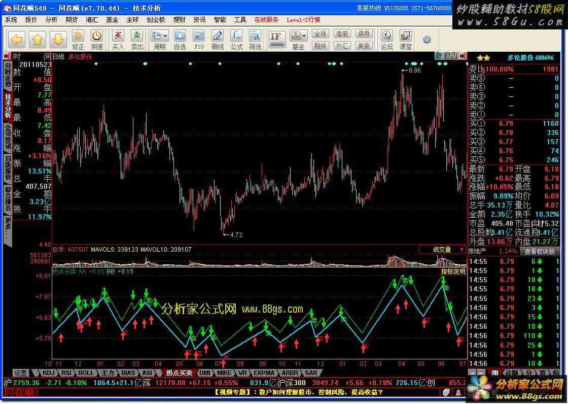Open the 自选 watchlist icon
The image size is (568, 404).
click(x=180, y=40)
